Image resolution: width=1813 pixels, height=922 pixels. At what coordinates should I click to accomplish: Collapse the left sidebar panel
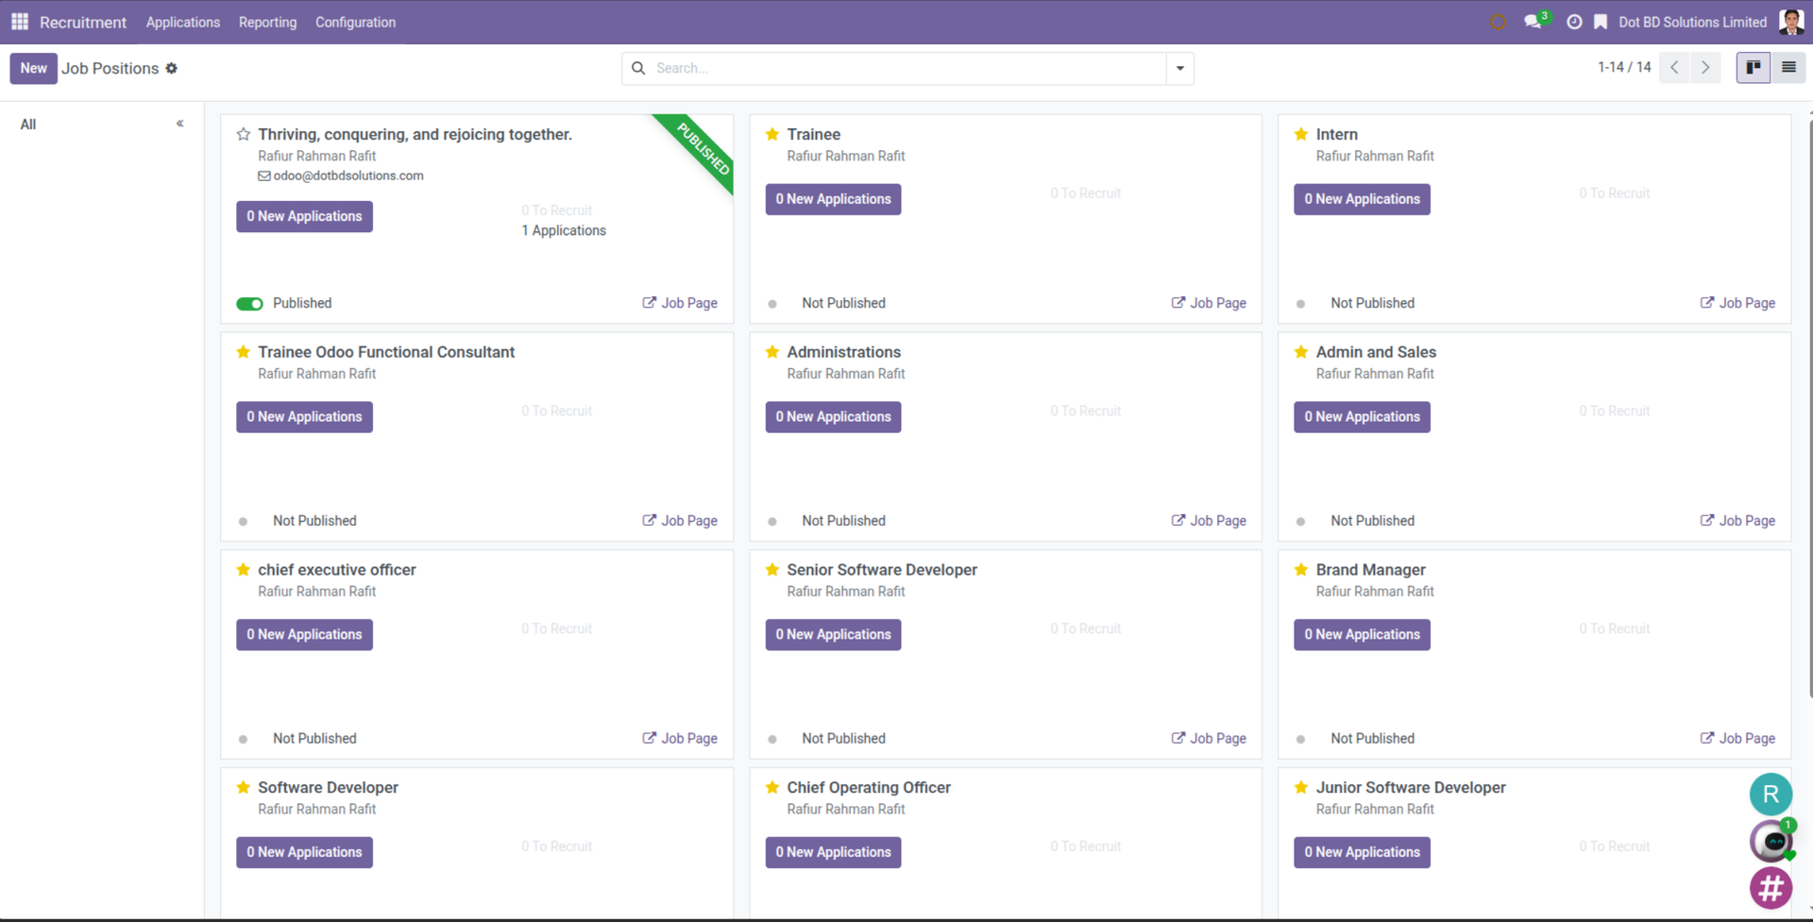(179, 124)
